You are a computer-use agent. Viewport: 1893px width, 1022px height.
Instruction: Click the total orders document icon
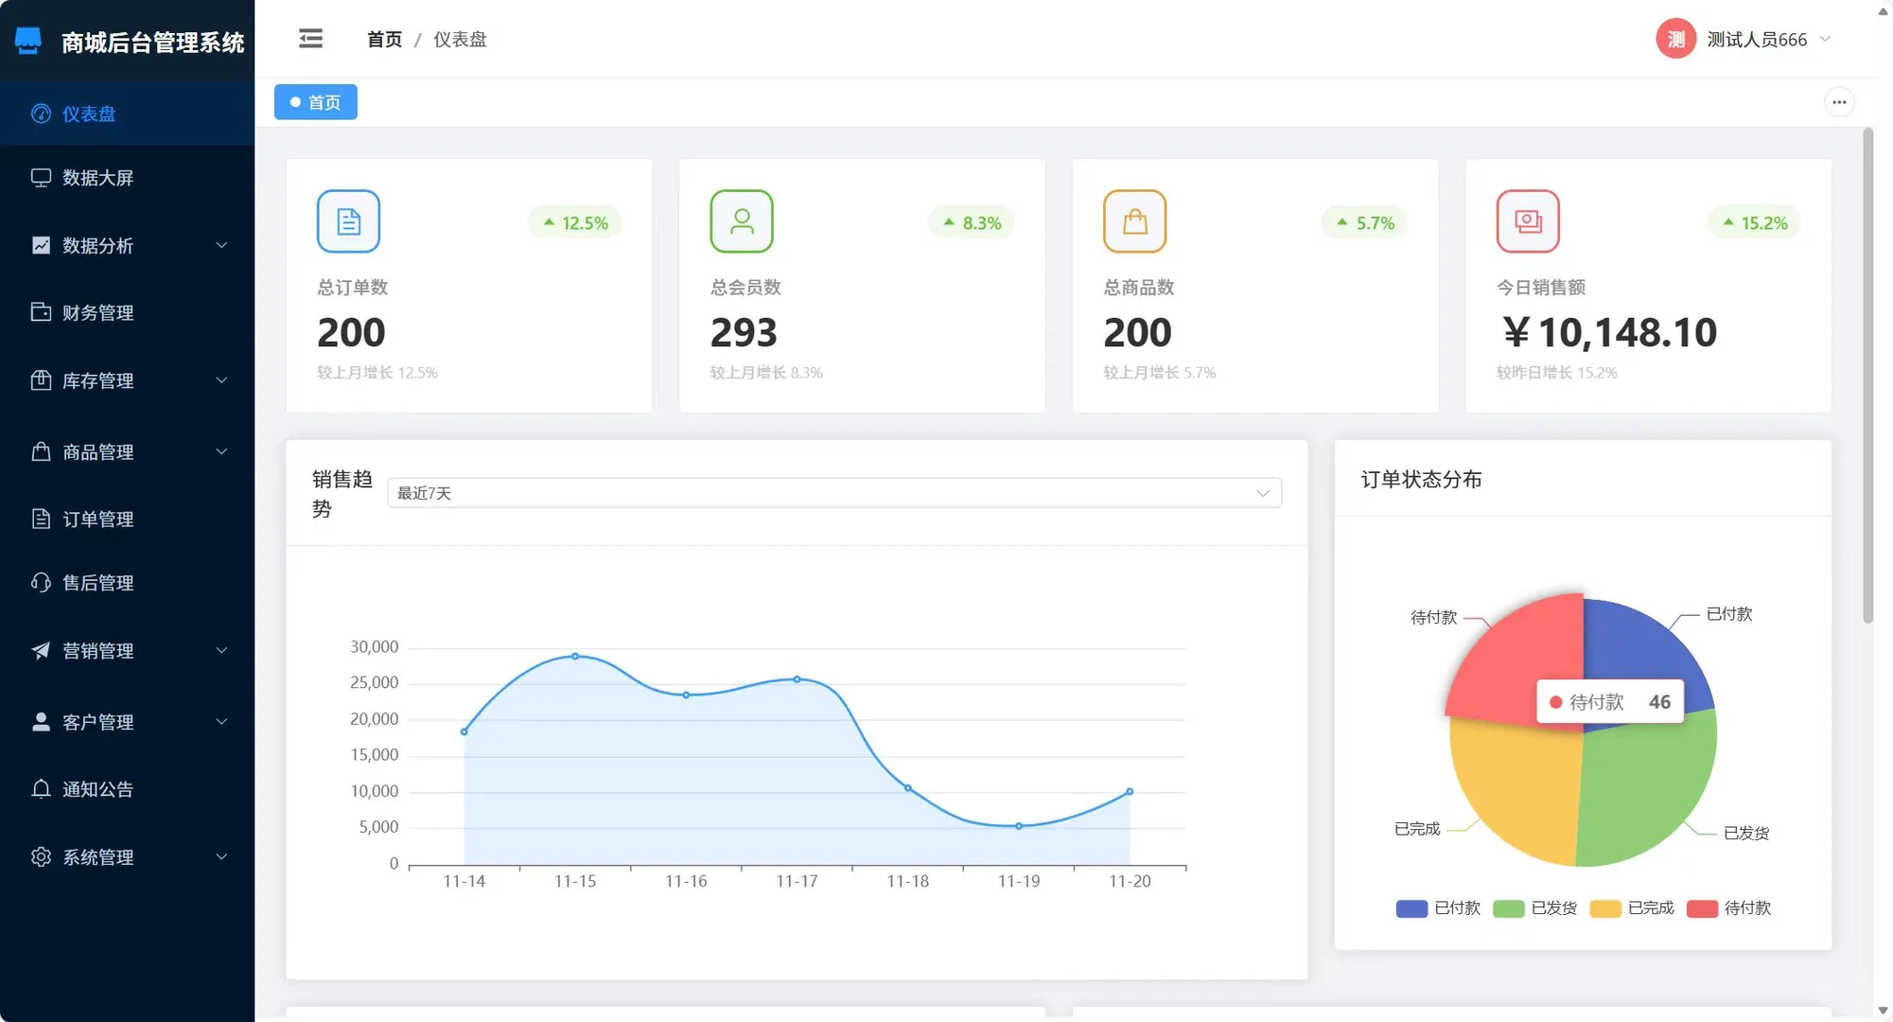tap(348, 221)
